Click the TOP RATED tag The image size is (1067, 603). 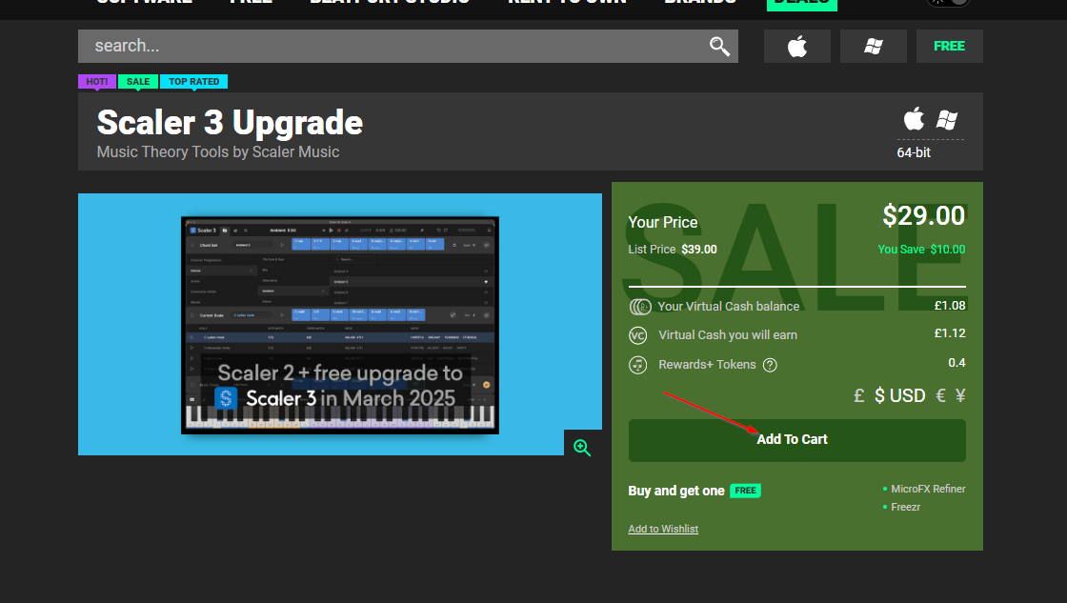(194, 82)
